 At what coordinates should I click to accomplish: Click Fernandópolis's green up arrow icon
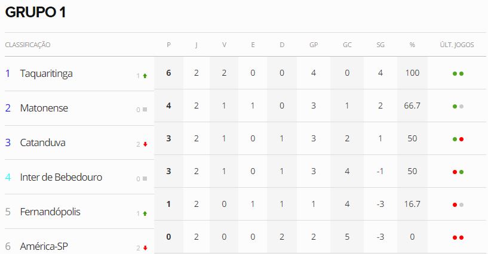click(145, 213)
